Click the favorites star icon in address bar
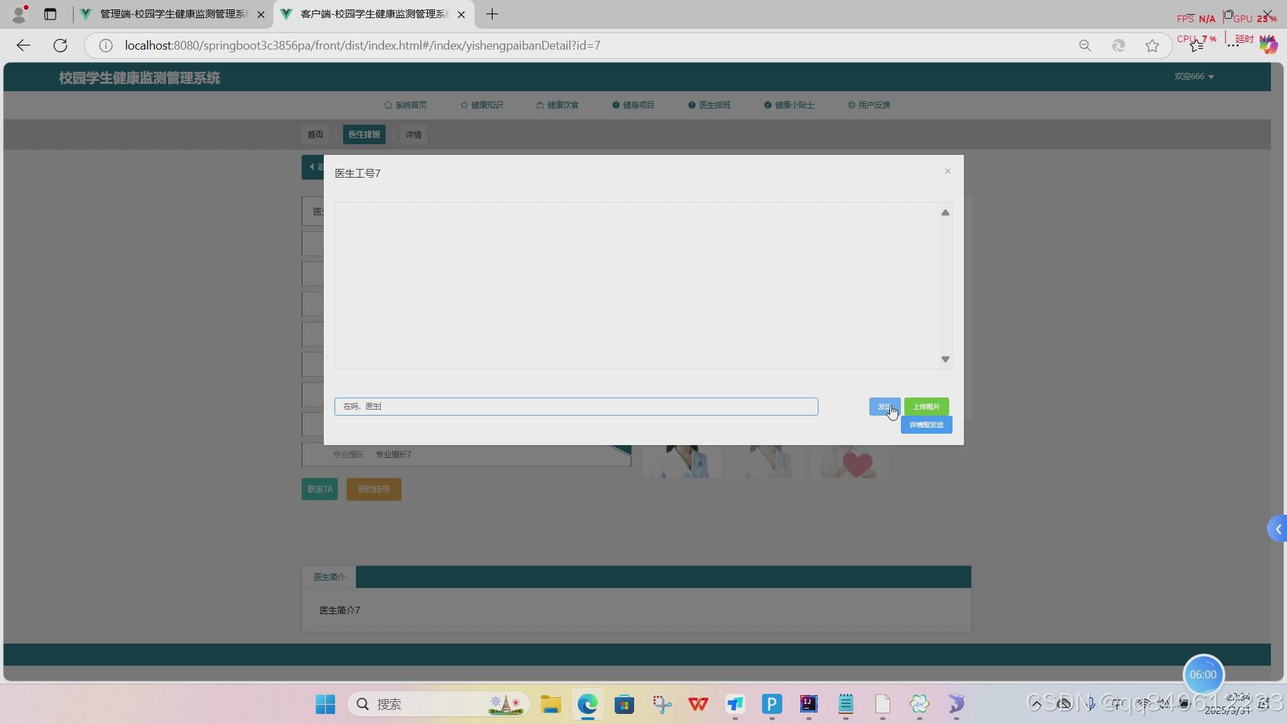Image resolution: width=1287 pixels, height=724 pixels. [1152, 46]
